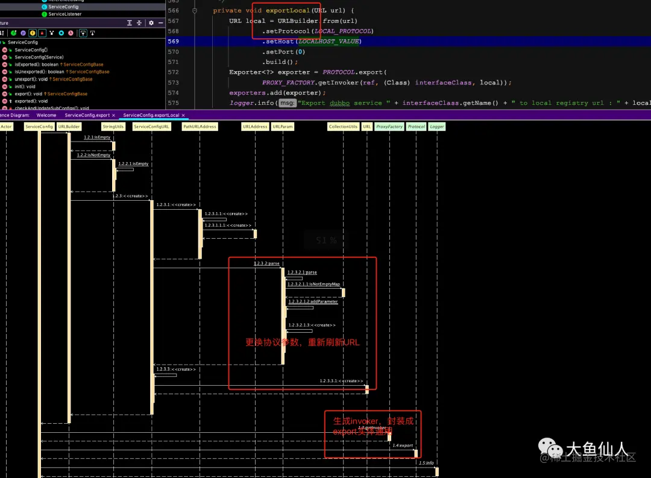
Task: Toggle Show Lambdas pink lambda icon
Action: pyautogui.click(x=71, y=33)
